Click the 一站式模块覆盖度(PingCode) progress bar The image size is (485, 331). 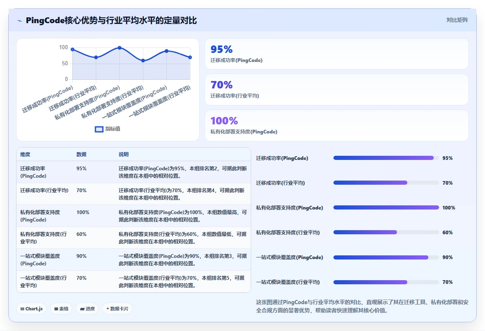click(386, 257)
